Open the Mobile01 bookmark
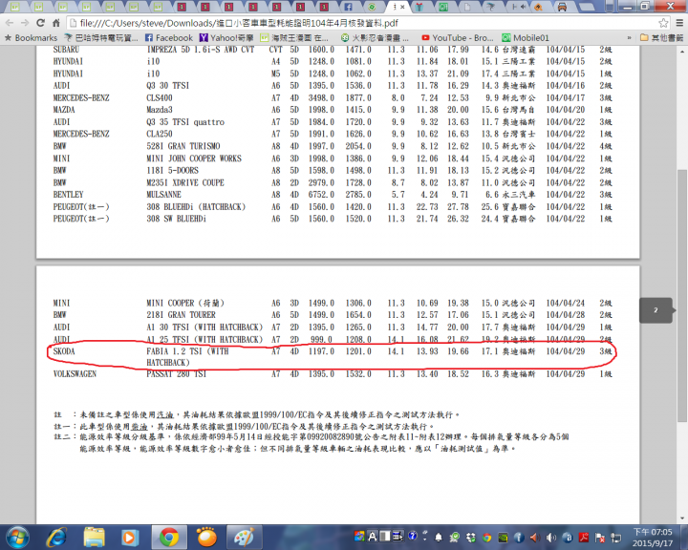Viewport: 688px width, 550px height. (x=526, y=38)
